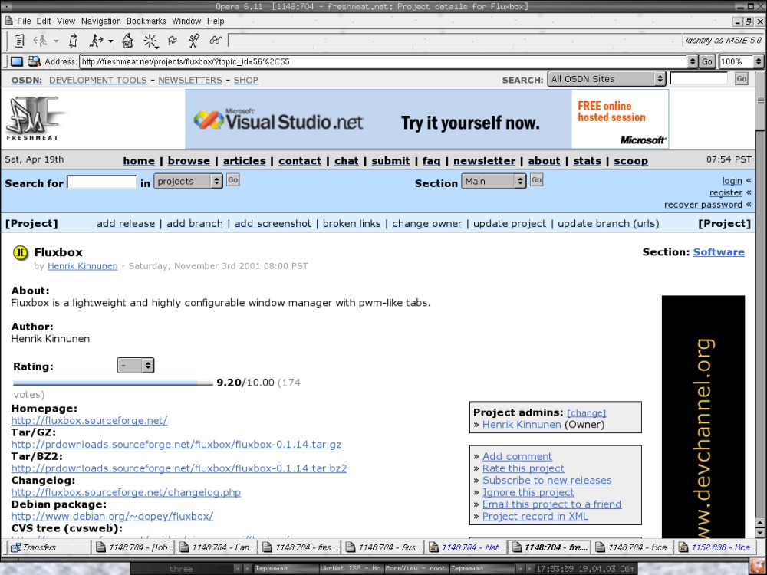Viewport: 767px width, 575px height.
Task: Open the Henrik Kinnunen author link
Action: (x=83, y=266)
